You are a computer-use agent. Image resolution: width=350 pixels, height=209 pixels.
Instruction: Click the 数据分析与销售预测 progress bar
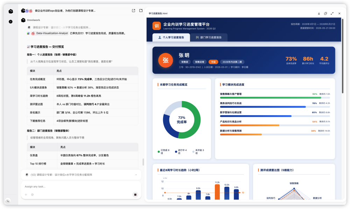tap(275, 134)
